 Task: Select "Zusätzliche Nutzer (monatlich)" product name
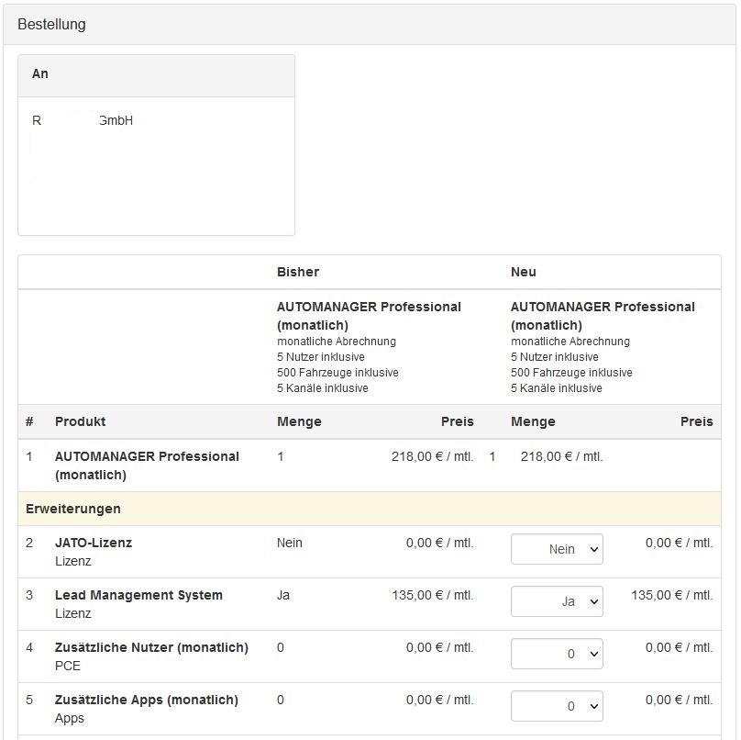pyautogui.click(x=151, y=647)
